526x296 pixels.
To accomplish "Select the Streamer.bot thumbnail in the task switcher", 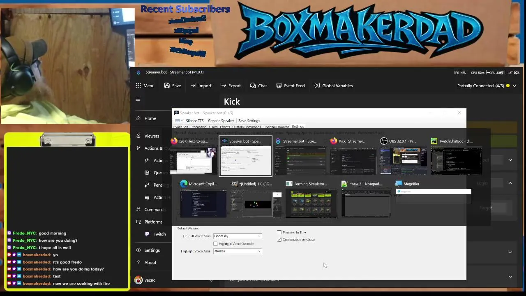I will click(x=300, y=156).
